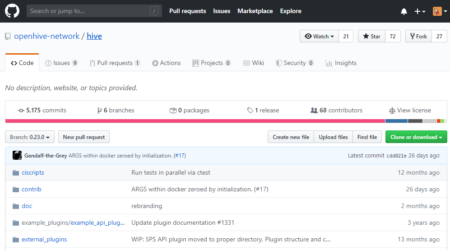This screenshot has width=450, height=250.
Task: View the 0 packages
Action: (190, 110)
